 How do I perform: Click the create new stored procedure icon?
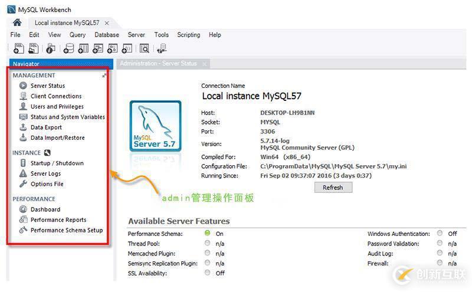pos(112,48)
